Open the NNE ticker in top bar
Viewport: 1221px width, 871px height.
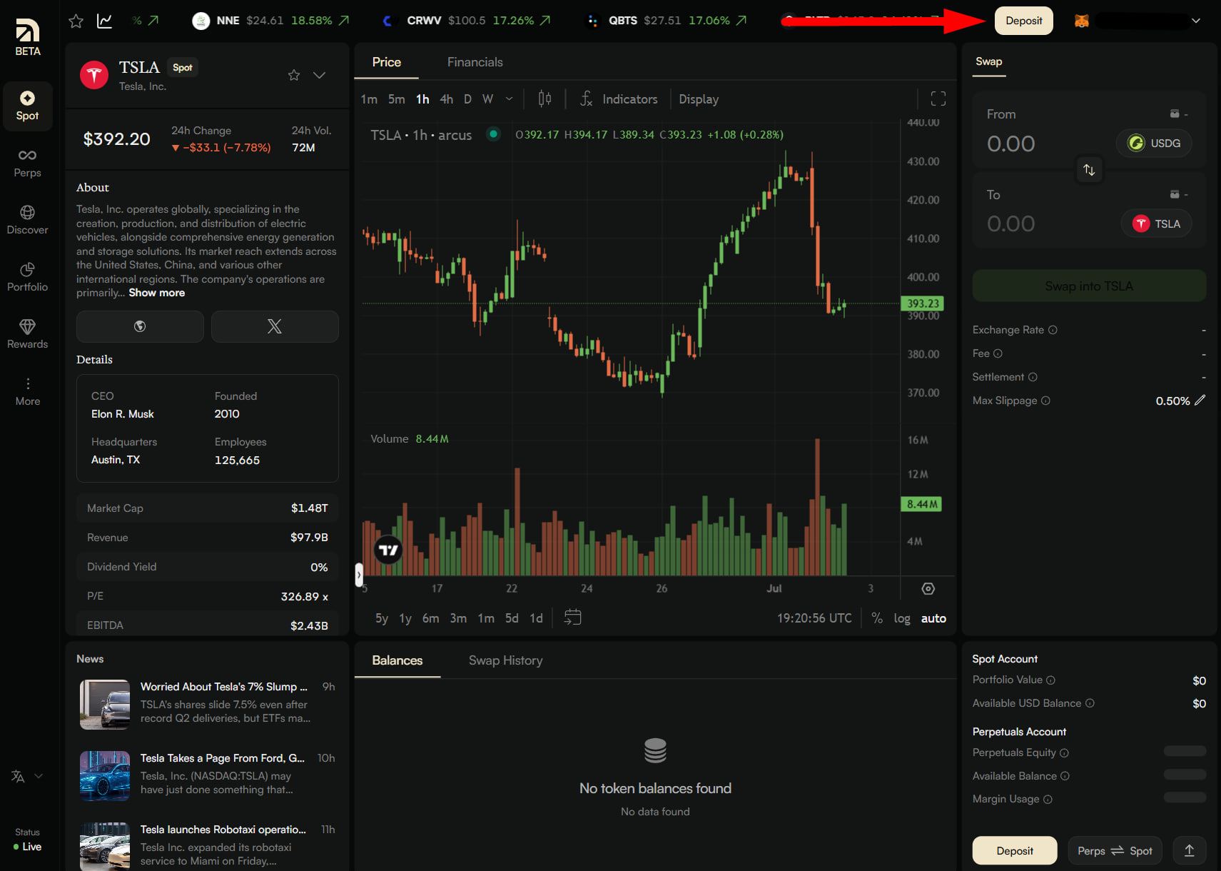(271, 21)
